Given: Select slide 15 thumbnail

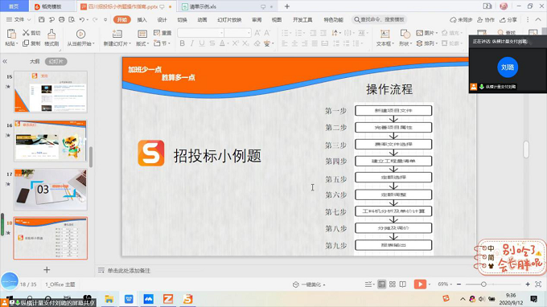Looking at the screenshot, I should pyautogui.click(x=51, y=92).
